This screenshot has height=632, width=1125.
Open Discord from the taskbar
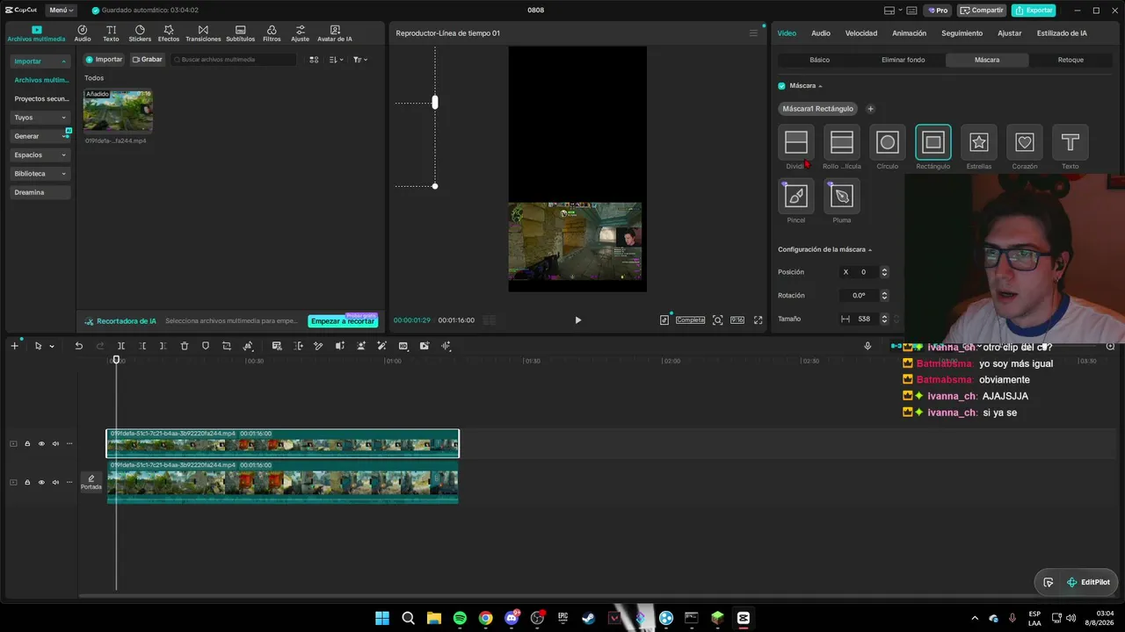tap(512, 618)
